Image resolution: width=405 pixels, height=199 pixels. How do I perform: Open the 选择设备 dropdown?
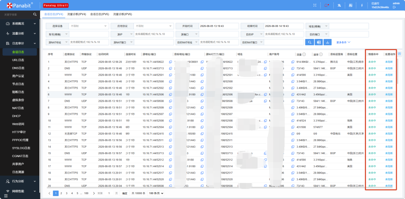point(88,26)
